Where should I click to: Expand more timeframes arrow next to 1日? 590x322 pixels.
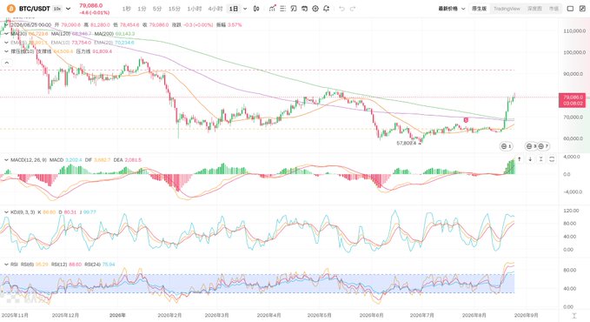point(245,9)
